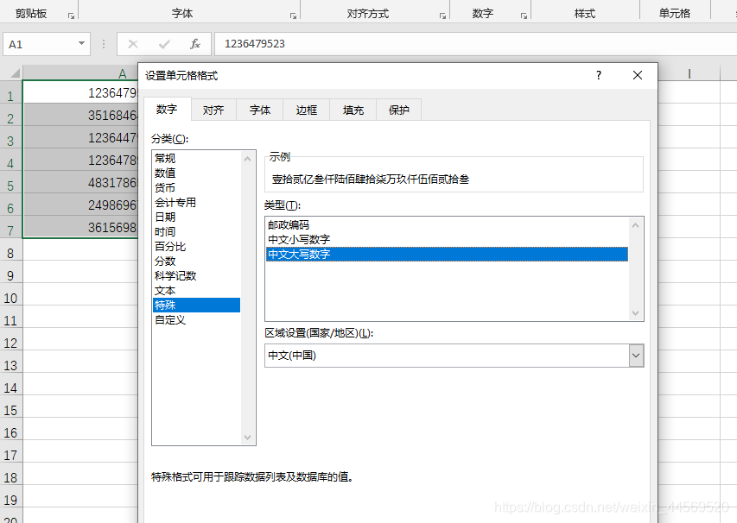Select 货币 category
This screenshot has height=523, width=737.
[196, 188]
